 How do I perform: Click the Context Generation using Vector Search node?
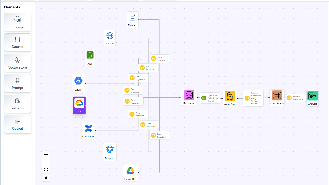click(x=253, y=98)
